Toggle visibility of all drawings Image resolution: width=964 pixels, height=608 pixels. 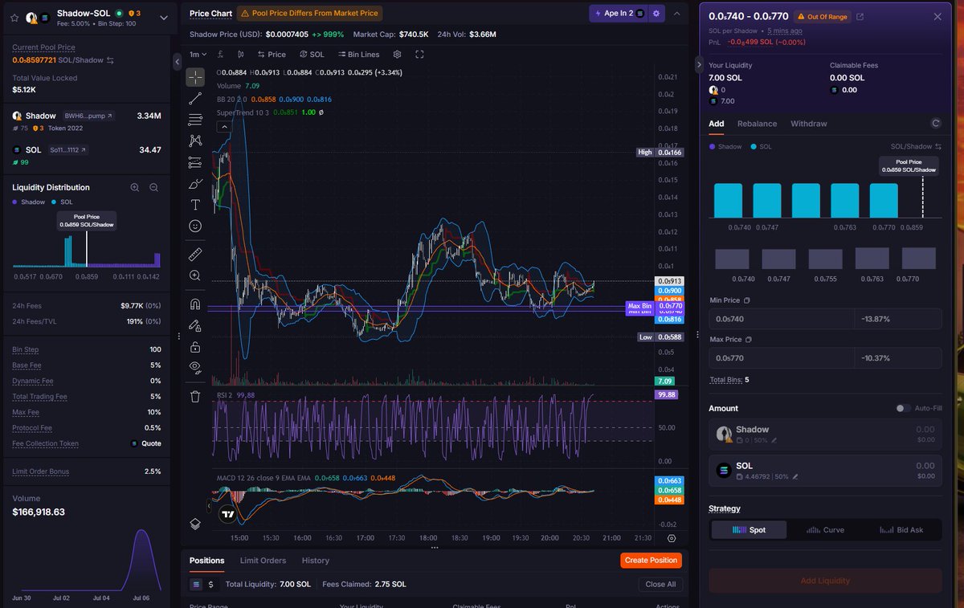[195, 368]
